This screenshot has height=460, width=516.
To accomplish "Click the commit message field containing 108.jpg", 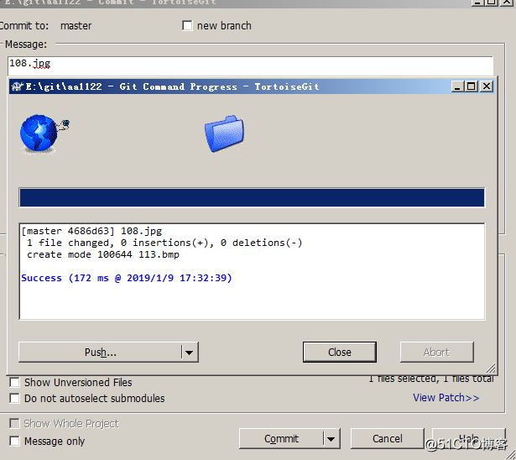I will click(x=250, y=65).
